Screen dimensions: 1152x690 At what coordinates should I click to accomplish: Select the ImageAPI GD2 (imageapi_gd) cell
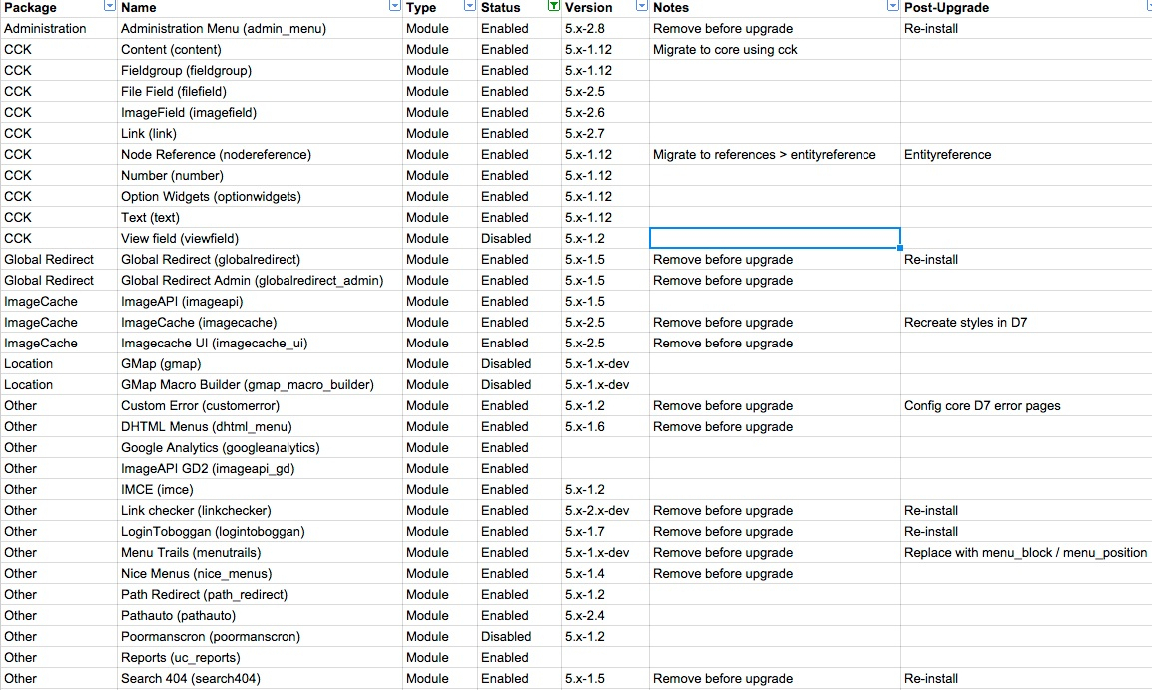click(261, 468)
